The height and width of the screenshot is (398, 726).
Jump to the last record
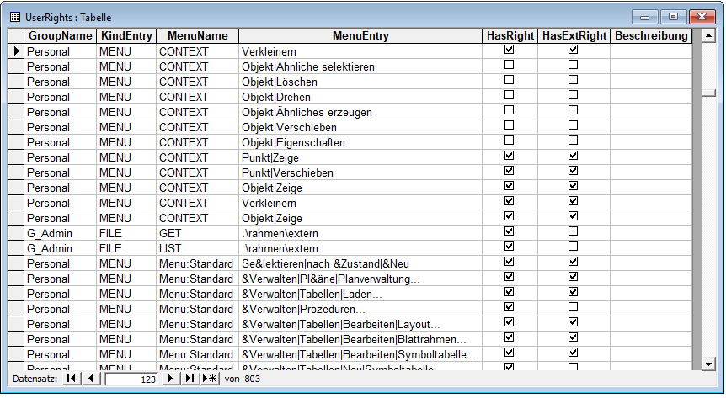(x=190, y=379)
